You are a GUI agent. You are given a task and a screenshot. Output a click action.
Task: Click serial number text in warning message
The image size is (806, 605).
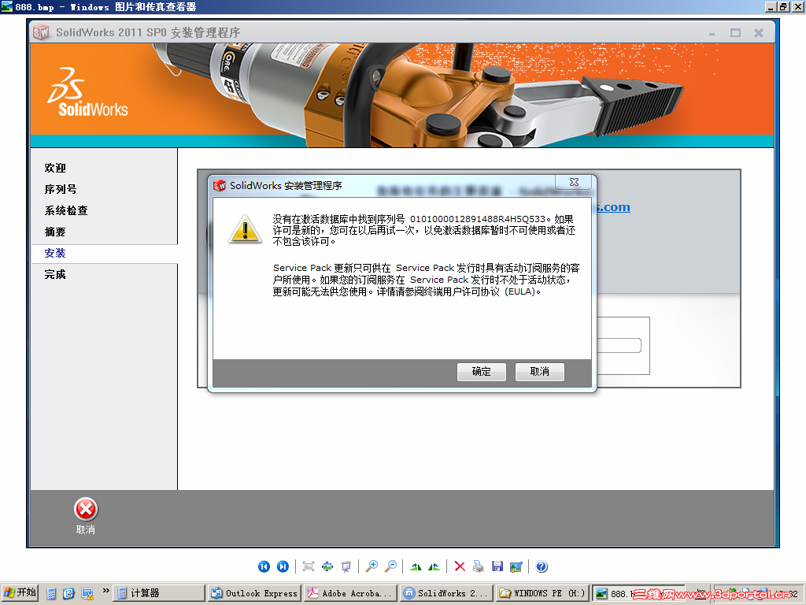point(478,219)
